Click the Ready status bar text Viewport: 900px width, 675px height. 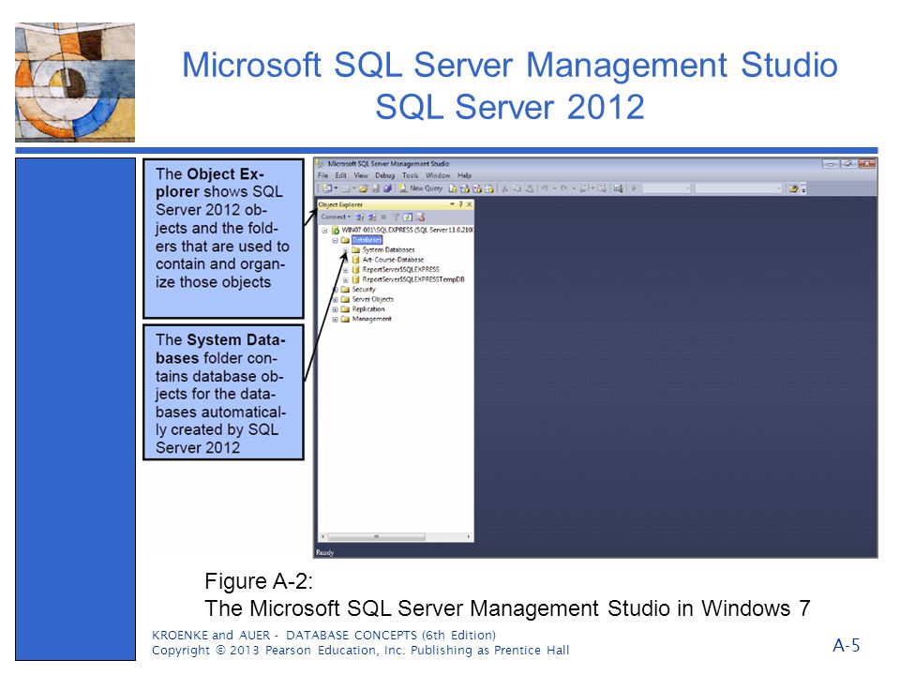[325, 552]
